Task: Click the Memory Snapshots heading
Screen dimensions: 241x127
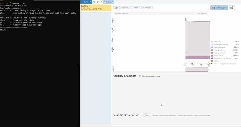Action: click(x=125, y=76)
